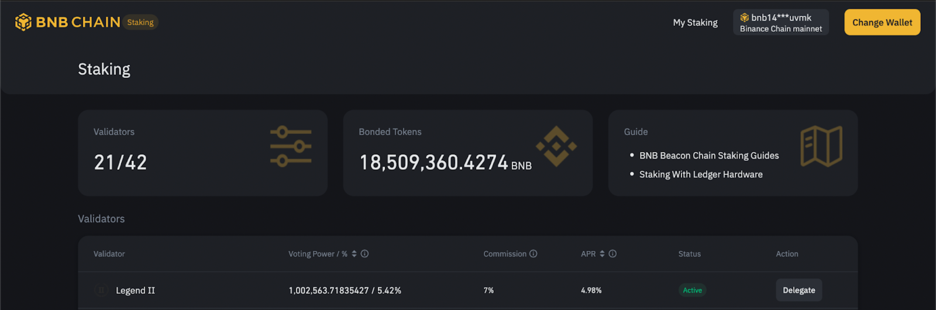This screenshot has height=310, width=936.
Task: Open Staking With Ledger Hardware link
Action: click(x=701, y=174)
